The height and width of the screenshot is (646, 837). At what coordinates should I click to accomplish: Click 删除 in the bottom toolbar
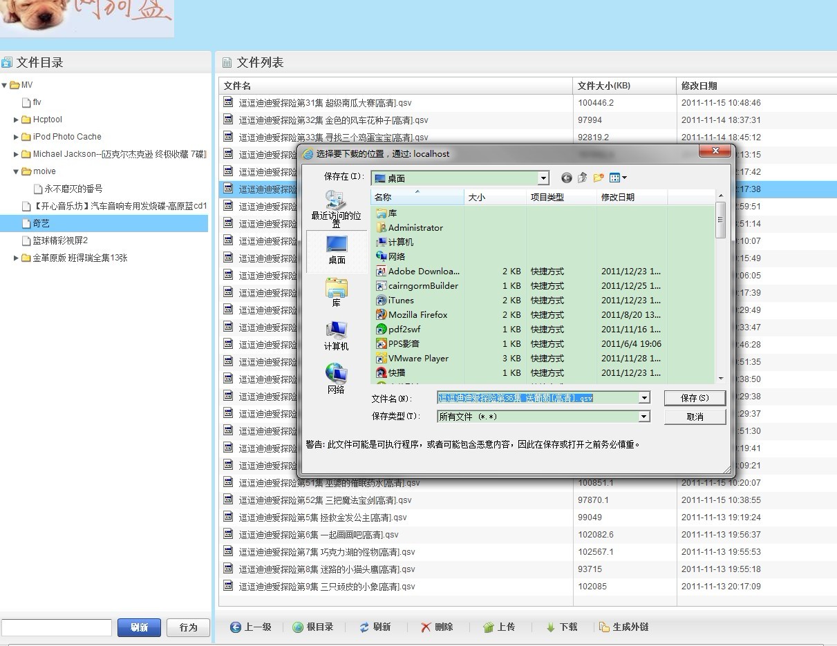click(437, 627)
